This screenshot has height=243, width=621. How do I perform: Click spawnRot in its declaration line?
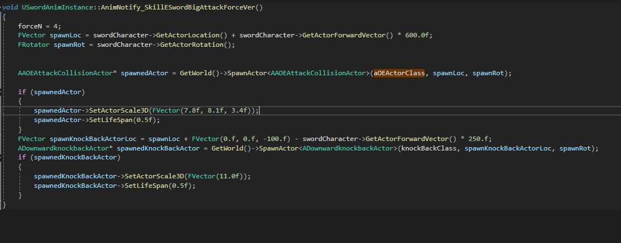click(x=69, y=45)
